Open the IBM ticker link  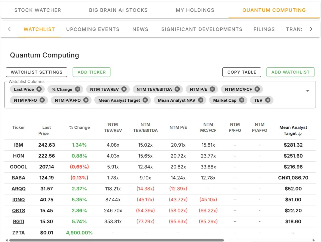18,145
